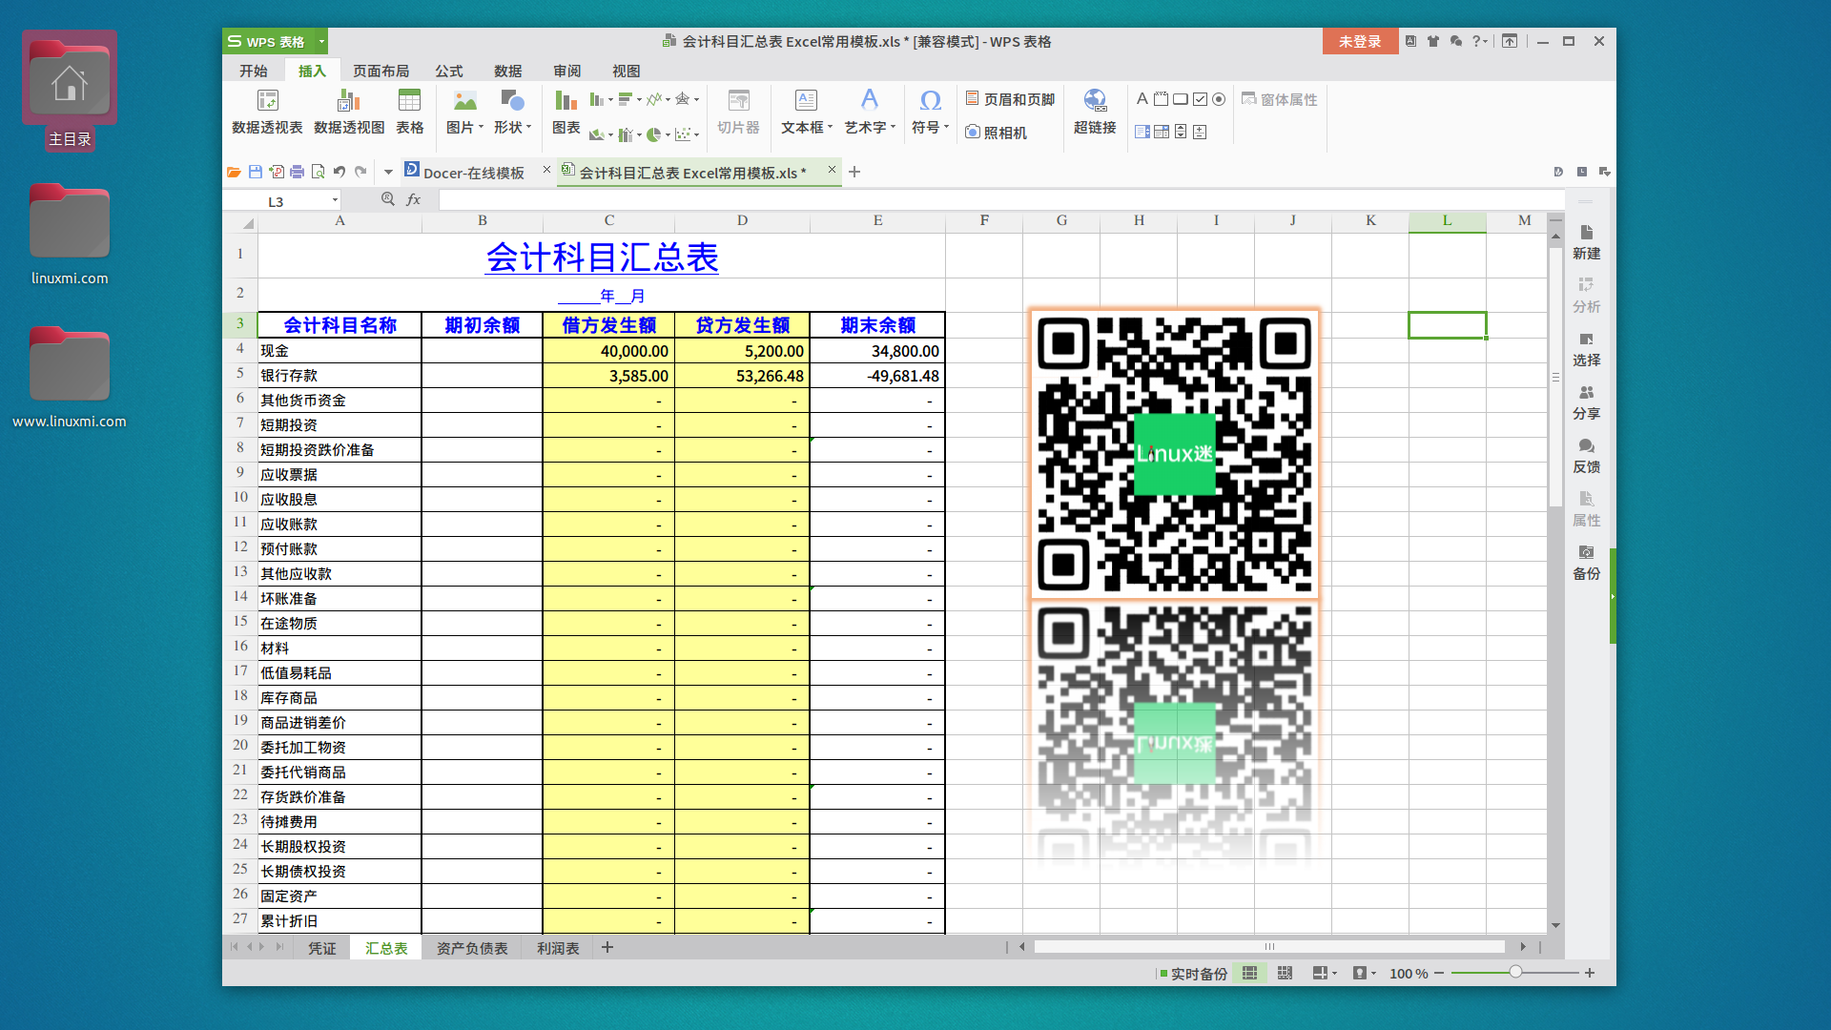Open print preview from quick toolbar

(x=318, y=173)
